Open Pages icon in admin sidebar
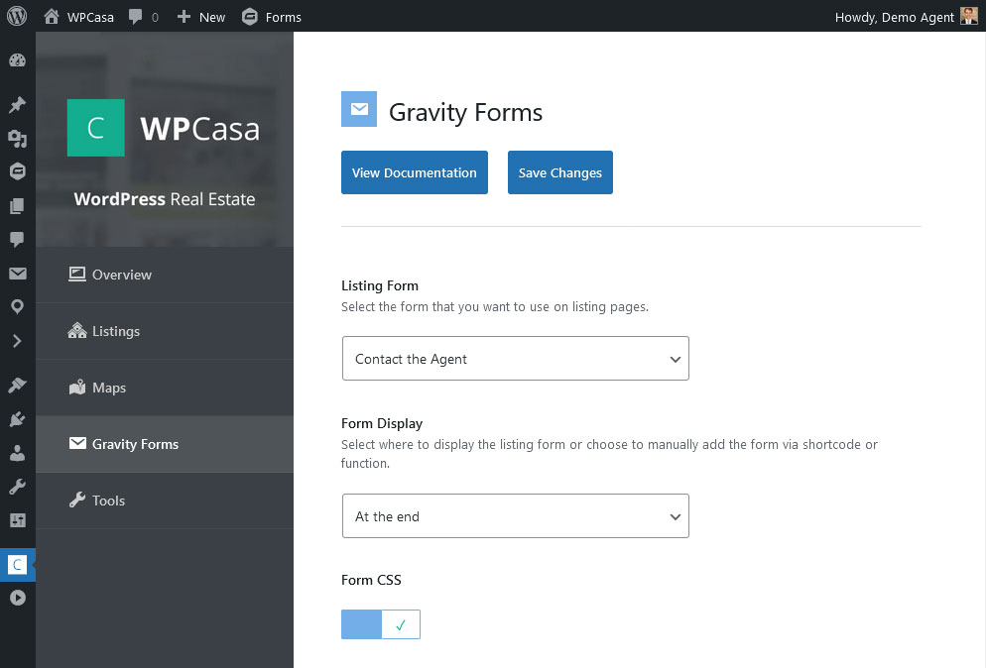 coord(17,206)
